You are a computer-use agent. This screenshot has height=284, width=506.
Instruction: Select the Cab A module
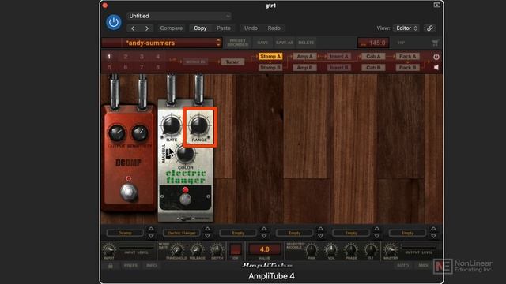[373, 56]
